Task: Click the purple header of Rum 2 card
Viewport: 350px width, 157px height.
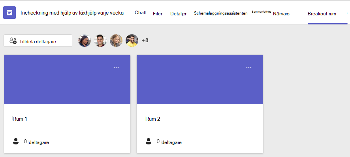Action: point(200,79)
